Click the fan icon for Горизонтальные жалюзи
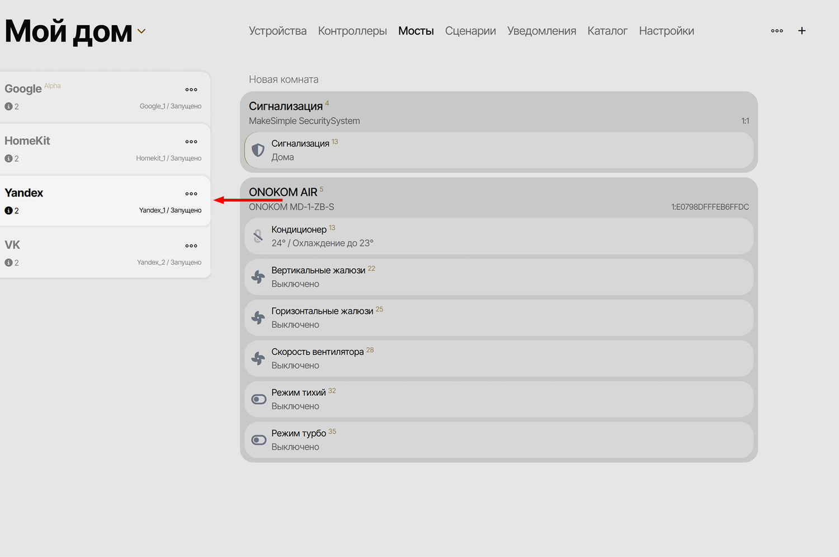Screen dimensions: 839x557 [258, 318]
